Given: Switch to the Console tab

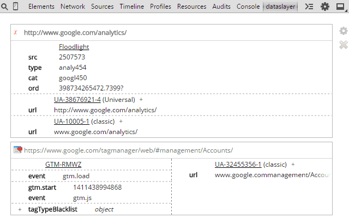Looking at the screenshot, I should (248, 7).
